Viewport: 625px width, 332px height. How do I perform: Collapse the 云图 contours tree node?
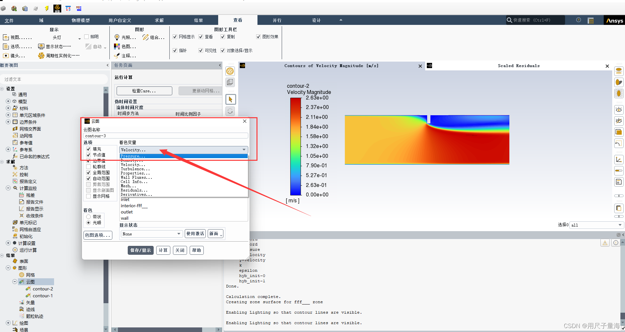tap(15, 282)
